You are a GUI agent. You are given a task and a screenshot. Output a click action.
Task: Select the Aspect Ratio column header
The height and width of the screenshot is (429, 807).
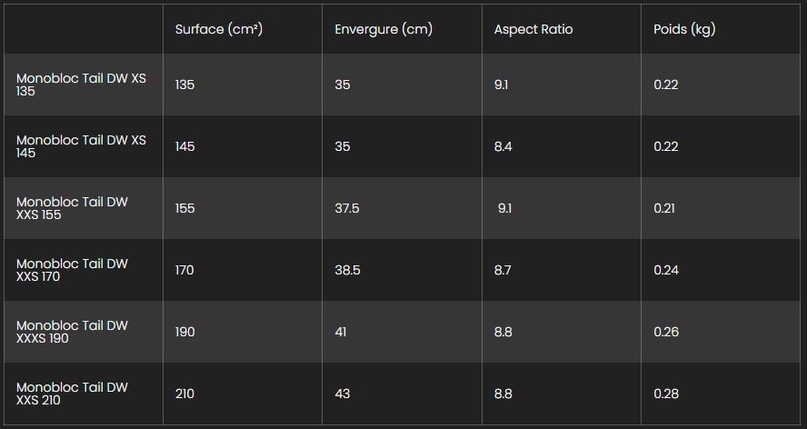coord(533,29)
